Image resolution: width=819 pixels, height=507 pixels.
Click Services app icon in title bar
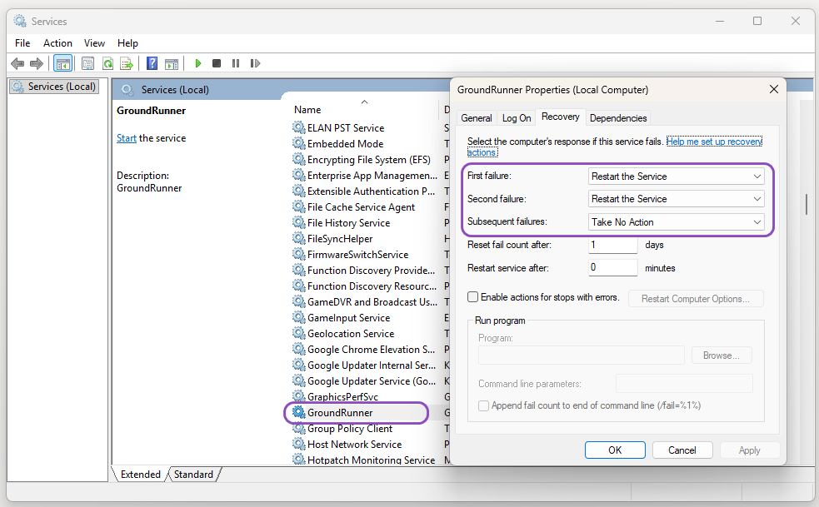point(20,21)
